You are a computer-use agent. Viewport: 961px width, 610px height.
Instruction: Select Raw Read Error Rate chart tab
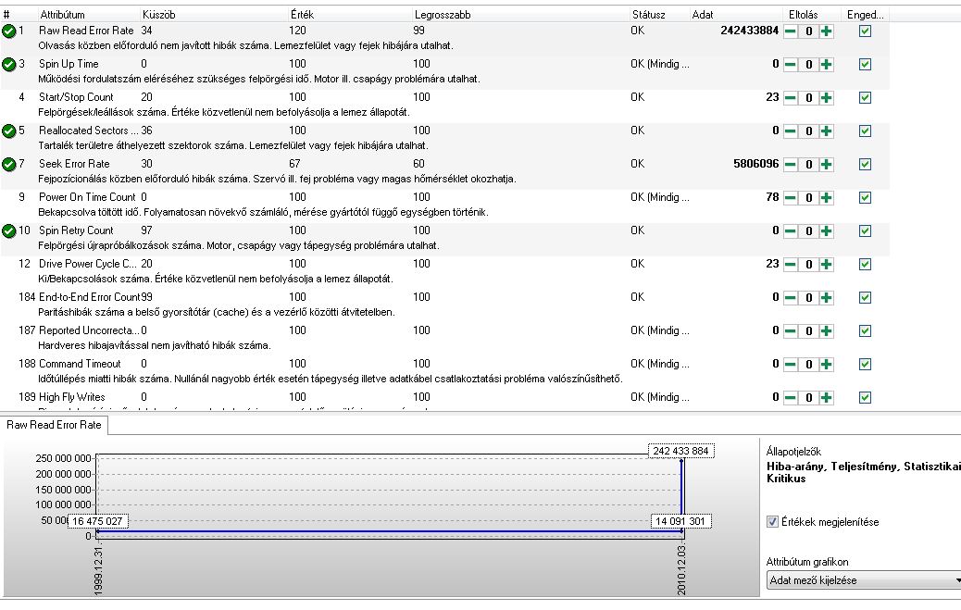click(x=54, y=425)
